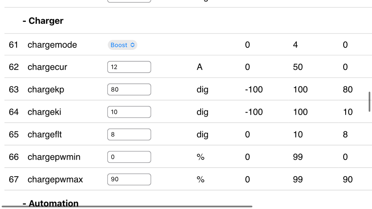
Task: Open the chargemode Boost dropdown
Action: point(122,45)
